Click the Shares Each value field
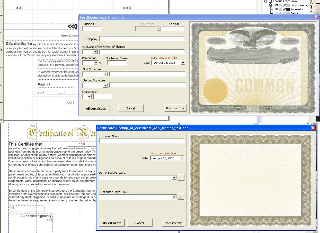The width and height of the screenshot is (320, 233). [103, 97]
